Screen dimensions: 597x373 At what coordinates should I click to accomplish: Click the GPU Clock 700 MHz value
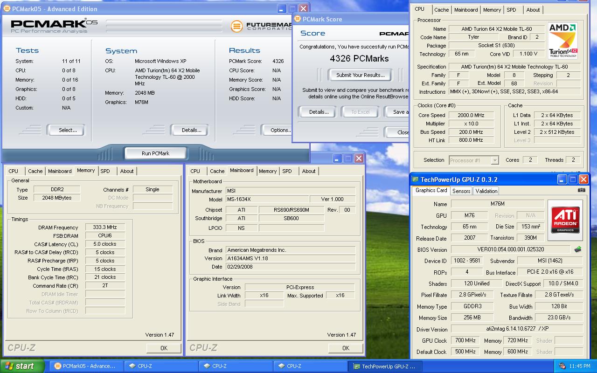click(x=465, y=340)
